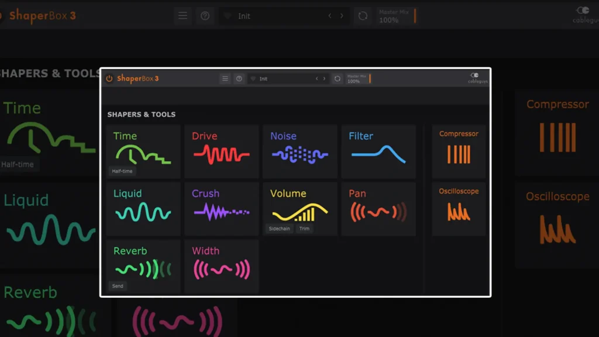Add the Volume shaper
Image resolution: width=599 pixels, height=337 pixels.
tap(300, 209)
